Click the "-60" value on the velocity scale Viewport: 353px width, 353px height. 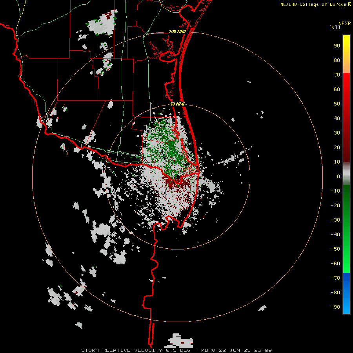coord(335,264)
